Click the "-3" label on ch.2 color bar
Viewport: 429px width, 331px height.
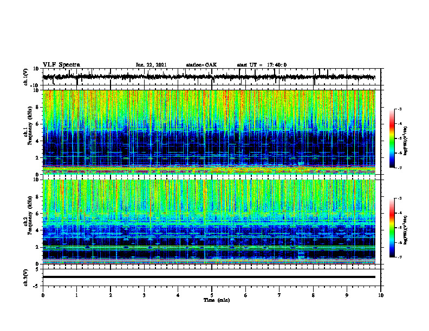pyautogui.click(x=400, y=198)
